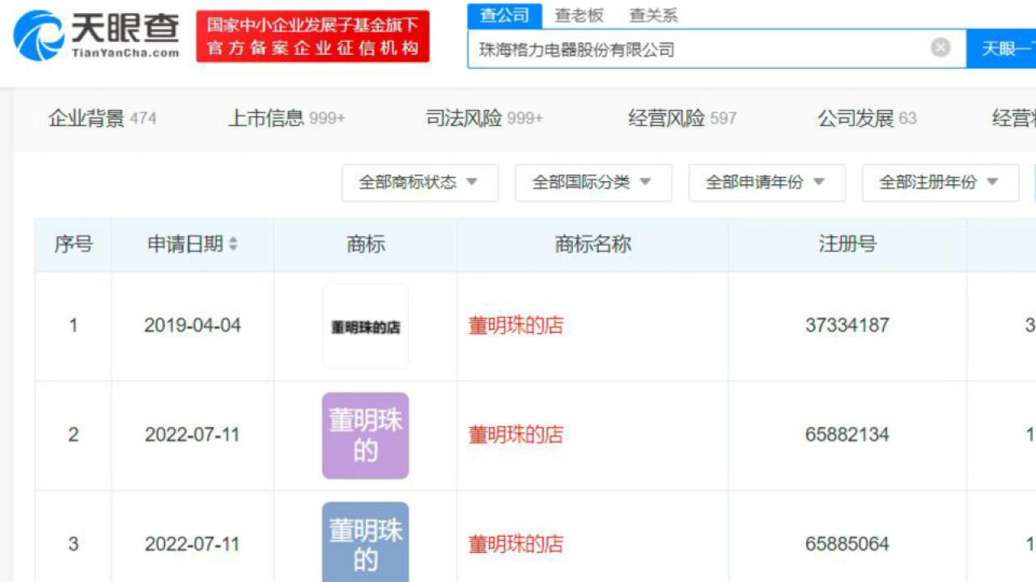Select row 2 date 2022-07-11

point(193,435)
